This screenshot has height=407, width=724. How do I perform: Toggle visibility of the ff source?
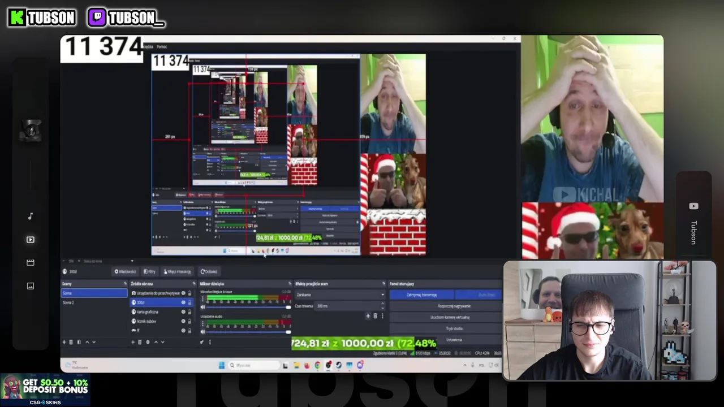(x=183, y=330)
